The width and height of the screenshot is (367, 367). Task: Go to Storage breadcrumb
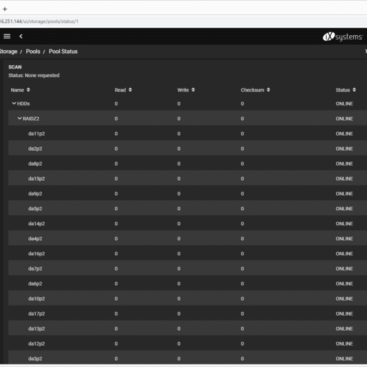[8, 51]
